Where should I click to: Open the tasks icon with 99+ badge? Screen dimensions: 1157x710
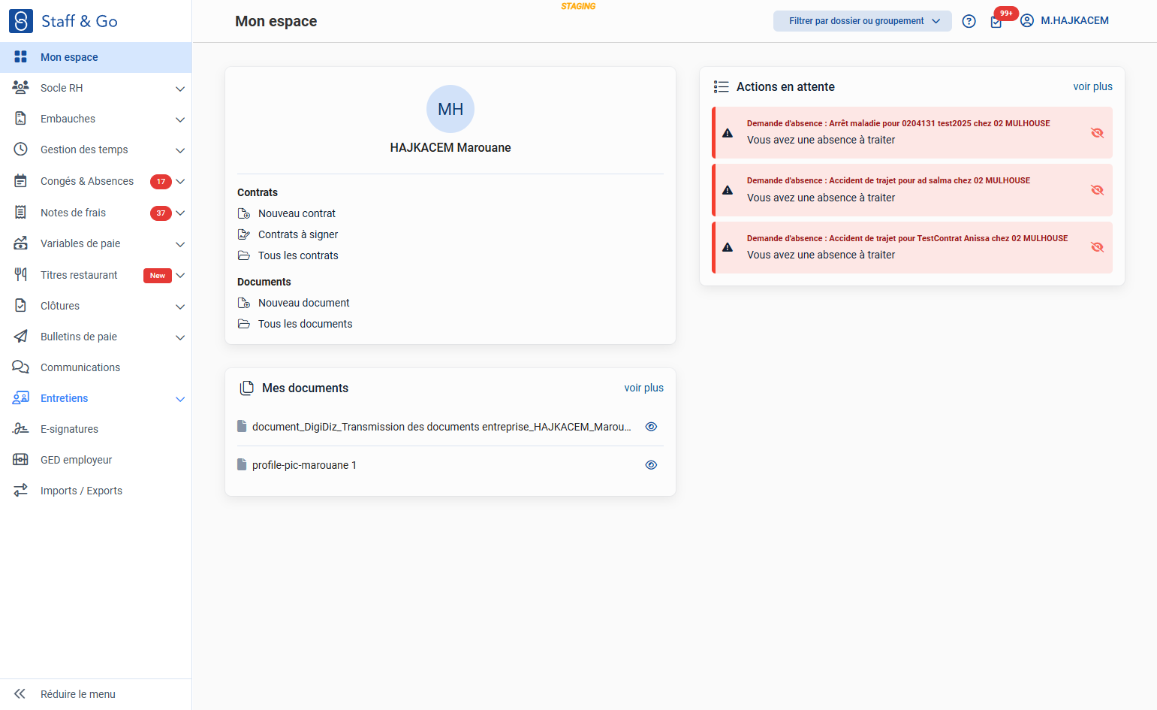(996, 22)
